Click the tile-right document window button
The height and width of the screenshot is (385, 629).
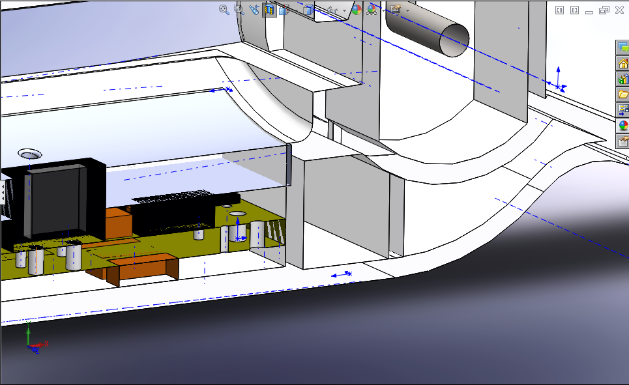click(x=574, y=10)
